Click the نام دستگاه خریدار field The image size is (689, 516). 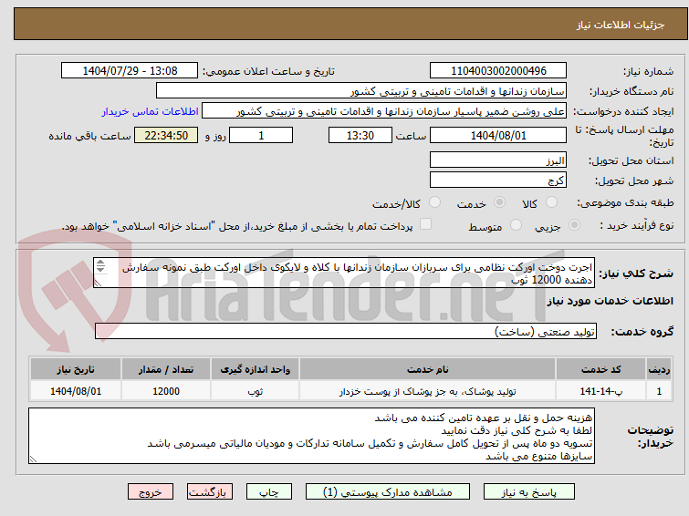pos(361,91)
